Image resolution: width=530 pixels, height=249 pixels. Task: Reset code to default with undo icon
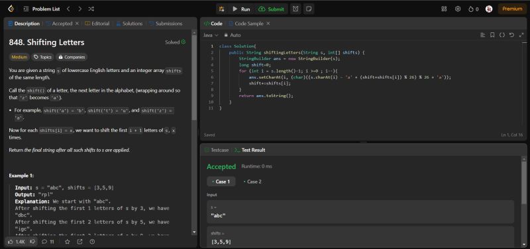click(511, 35)
